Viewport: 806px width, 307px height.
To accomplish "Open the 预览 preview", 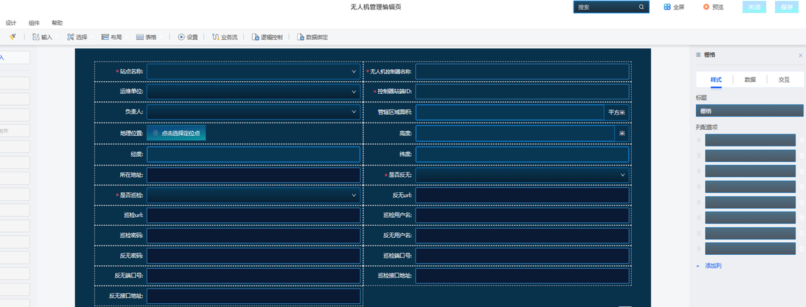I will coord(713,8).
